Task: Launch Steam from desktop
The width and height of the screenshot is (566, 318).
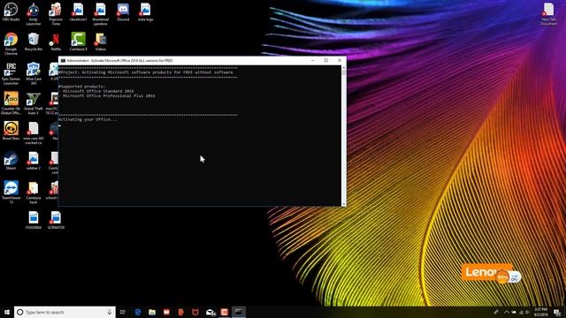Action: pyautogui.click(x=11, y=161)
